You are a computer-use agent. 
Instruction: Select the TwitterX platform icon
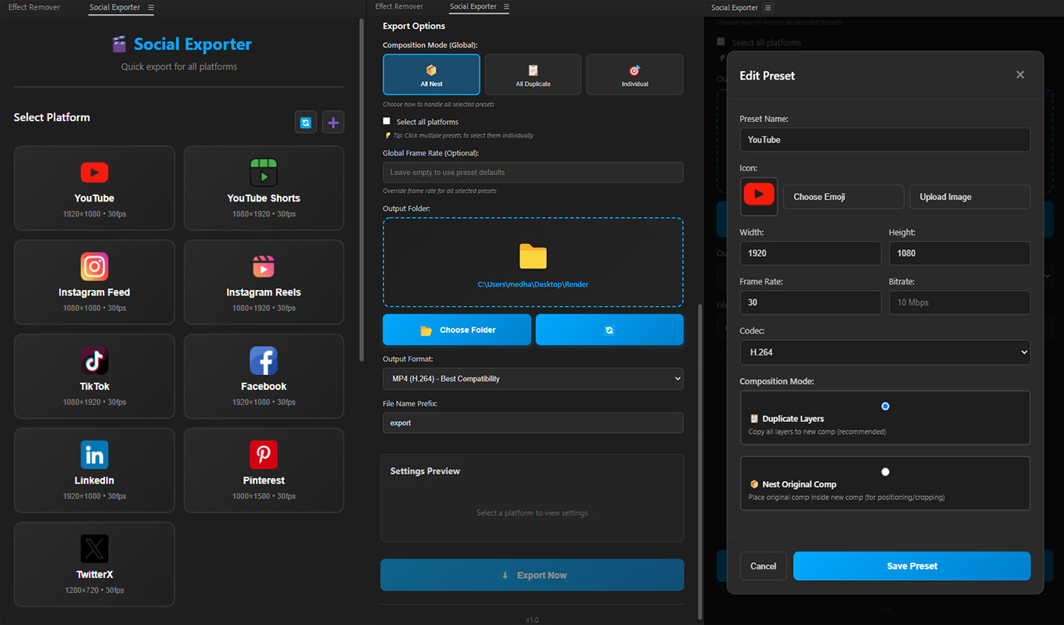95,548
